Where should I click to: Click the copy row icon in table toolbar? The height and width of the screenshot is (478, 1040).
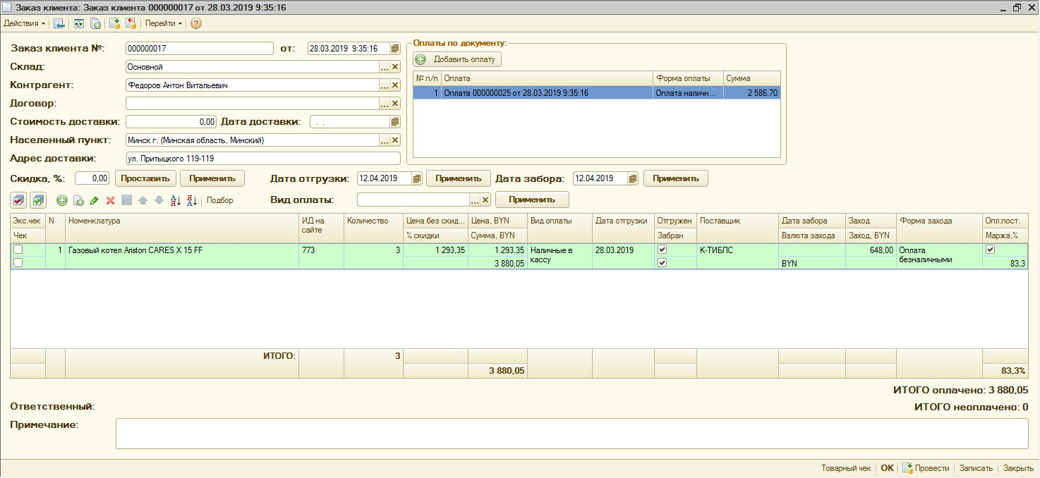78,200
